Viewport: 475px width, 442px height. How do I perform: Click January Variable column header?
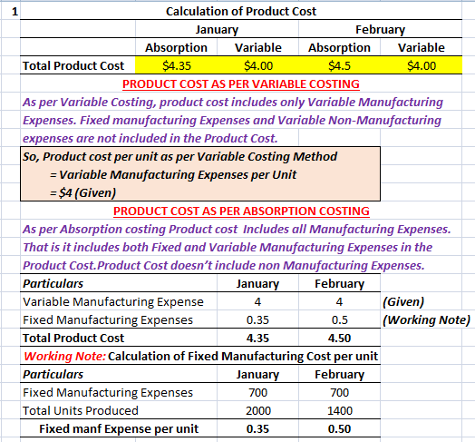coord(258,47)
